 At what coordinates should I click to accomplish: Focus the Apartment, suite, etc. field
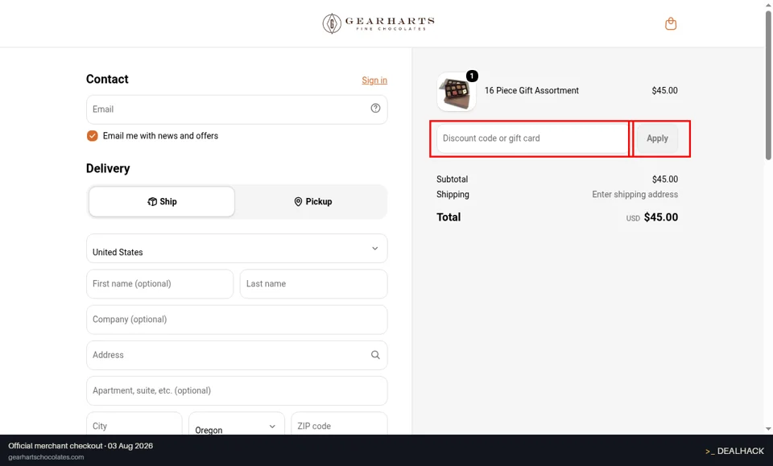(x=237, y=390)
